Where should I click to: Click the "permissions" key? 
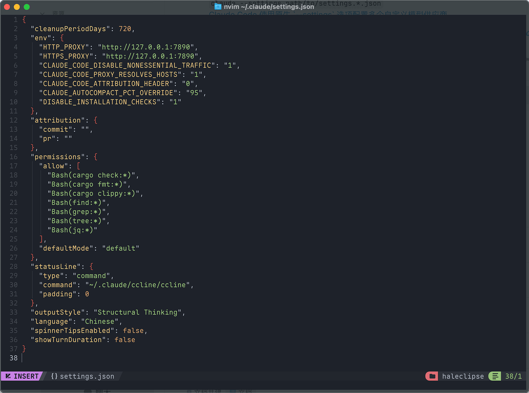click(58, 157)
